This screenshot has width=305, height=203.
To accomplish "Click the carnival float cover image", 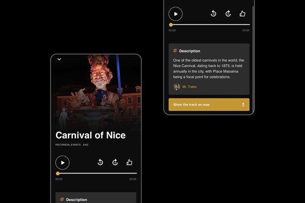I will point(96,91).
